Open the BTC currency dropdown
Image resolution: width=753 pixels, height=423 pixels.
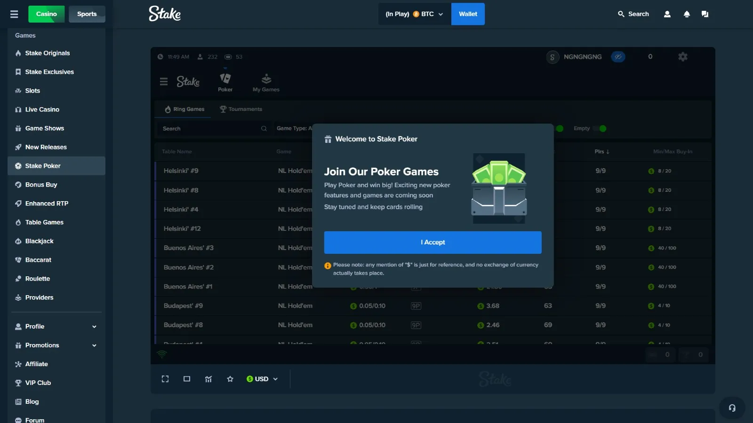414,14
